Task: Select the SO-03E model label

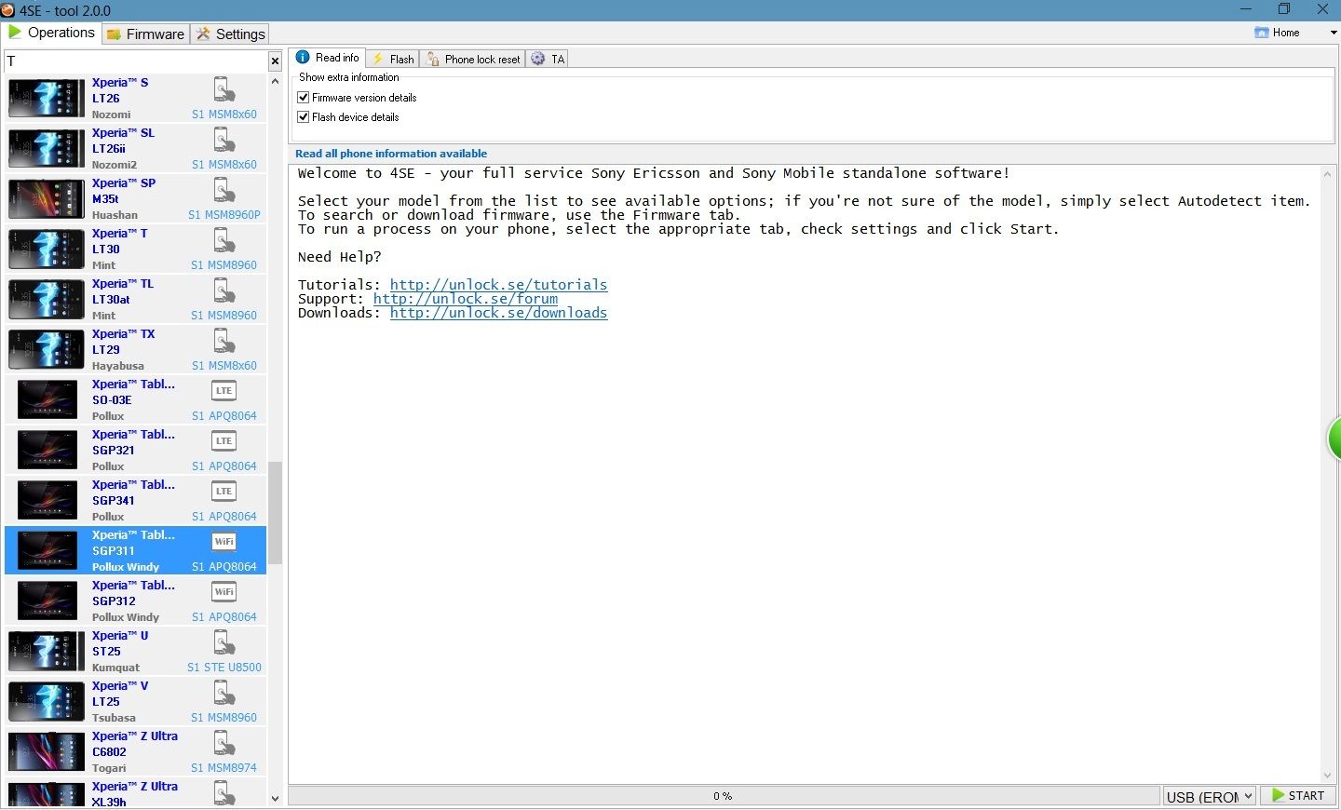Action: pyautogui.click(x=112, y=400)
